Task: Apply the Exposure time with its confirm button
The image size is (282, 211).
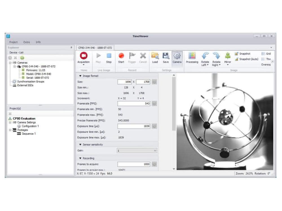Action: 154,126
